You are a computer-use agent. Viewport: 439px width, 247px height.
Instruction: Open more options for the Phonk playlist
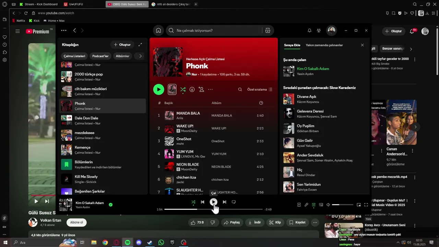pyautogui.click(x=210, y=90)
